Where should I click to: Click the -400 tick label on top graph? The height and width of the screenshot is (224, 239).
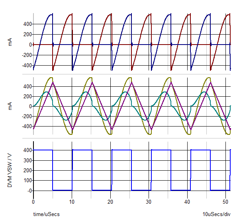[x=26, y=65]
